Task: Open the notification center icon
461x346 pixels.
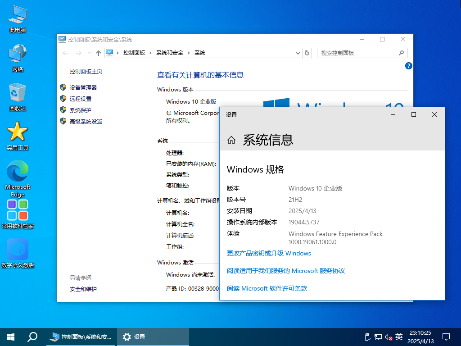Action: pos(446,337)
